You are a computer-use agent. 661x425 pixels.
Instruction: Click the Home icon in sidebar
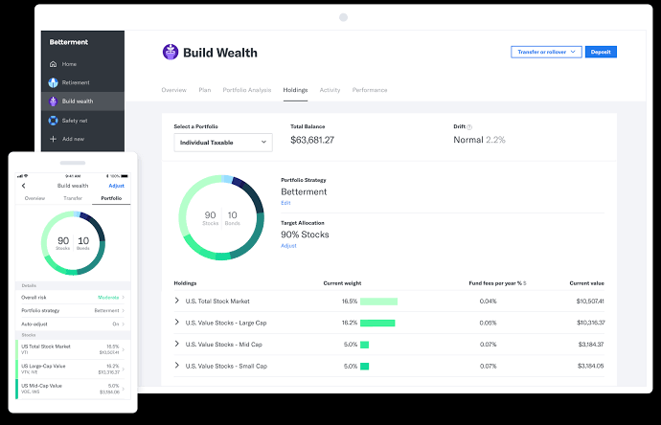tap(54, 64)
